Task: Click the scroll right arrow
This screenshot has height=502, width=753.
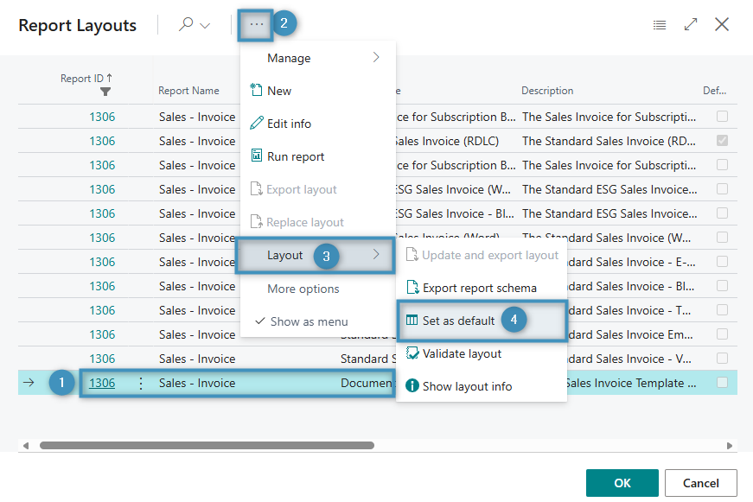Action: 730,445
